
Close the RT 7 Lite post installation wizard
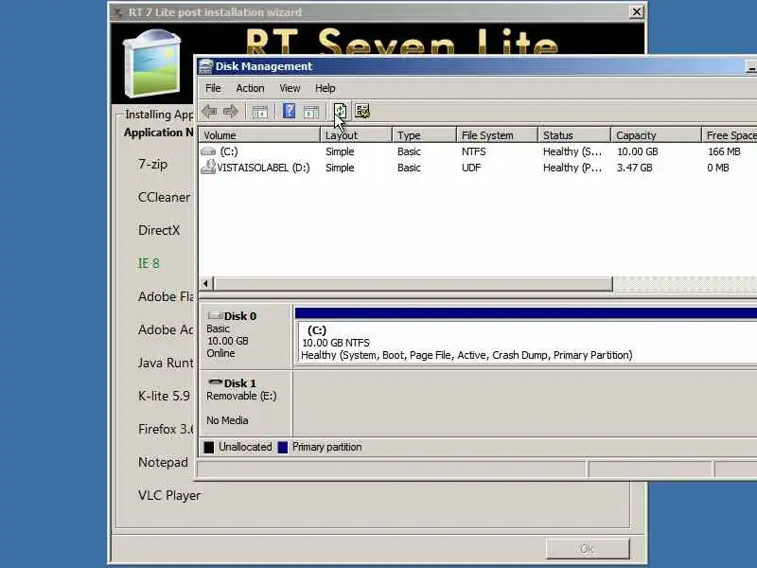tap(637, 11)
